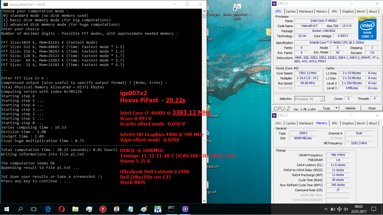Click Bus Speed value 99.80 MHz
This screenshot has width=383, height=215.
308,83
